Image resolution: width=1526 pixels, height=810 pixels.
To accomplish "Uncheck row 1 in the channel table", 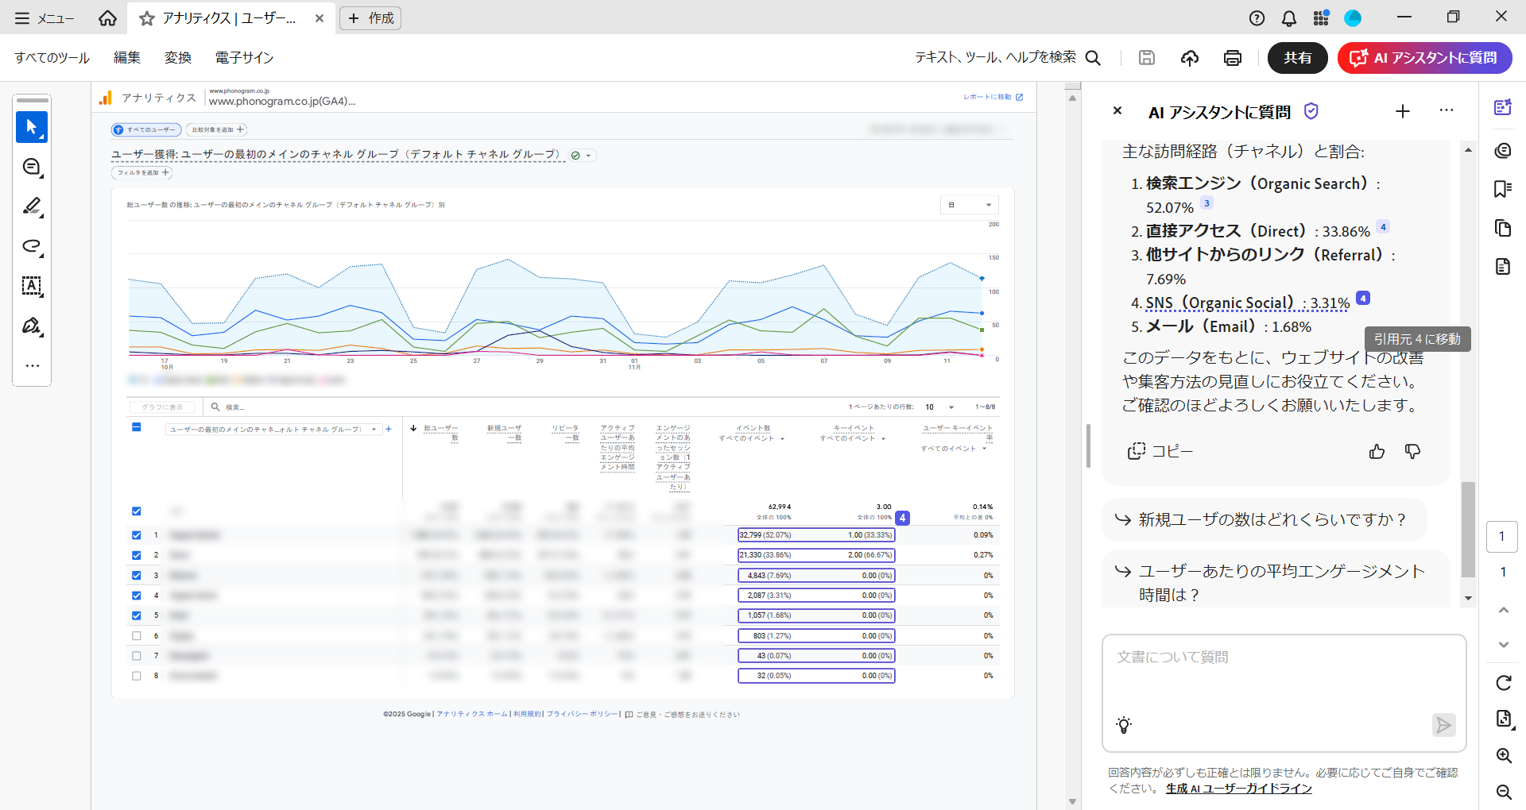I will coord(136,534).
